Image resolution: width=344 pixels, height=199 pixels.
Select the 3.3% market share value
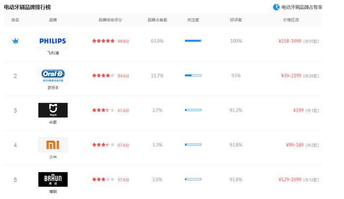click(x=157, y=144)
